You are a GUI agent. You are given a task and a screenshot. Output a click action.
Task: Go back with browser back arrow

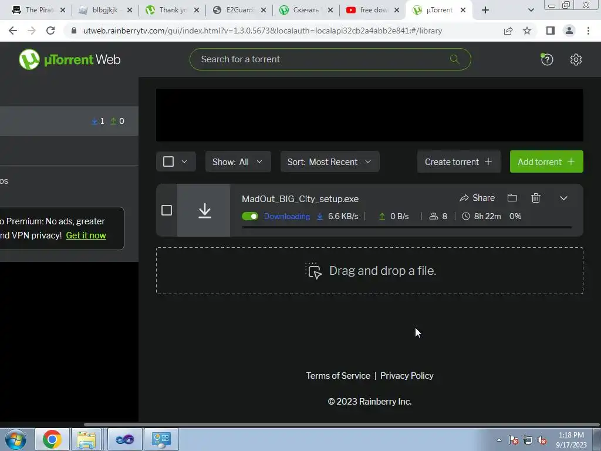pos(13,31)
